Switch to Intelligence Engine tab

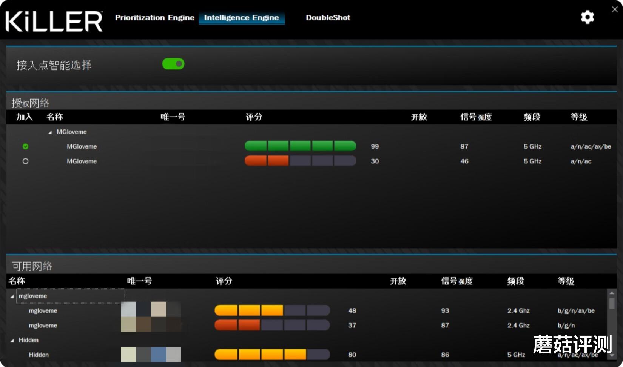coord(242,18)
